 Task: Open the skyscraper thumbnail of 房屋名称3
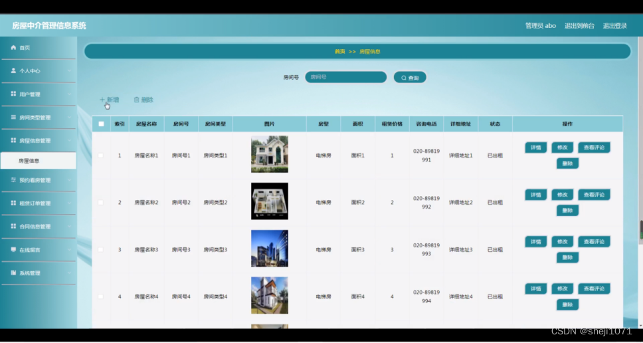pos(270,248)
